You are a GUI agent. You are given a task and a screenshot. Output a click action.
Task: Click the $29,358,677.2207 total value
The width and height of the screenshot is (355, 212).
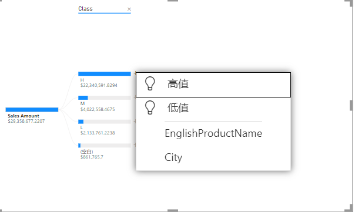tap(26, 121)
